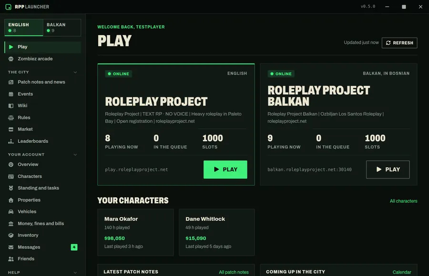The height and width of the screenshot is (276, 429).
Task: Click the Latest Patch Notes heading
Action: click(x=131, y=272)
